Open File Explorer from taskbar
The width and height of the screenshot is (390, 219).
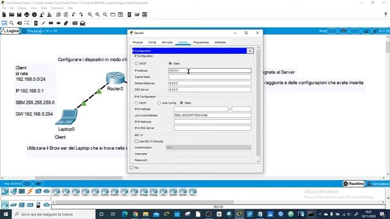146,214
